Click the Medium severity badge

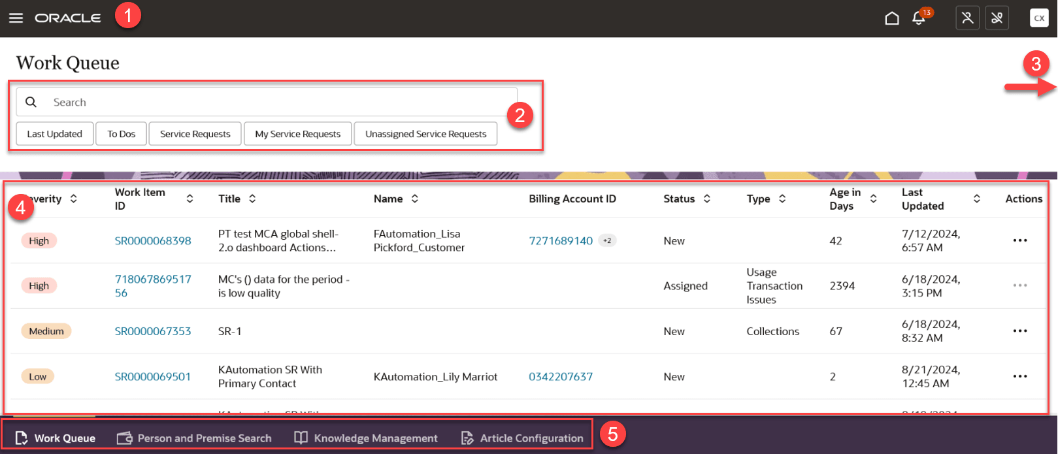click(46, 331)
